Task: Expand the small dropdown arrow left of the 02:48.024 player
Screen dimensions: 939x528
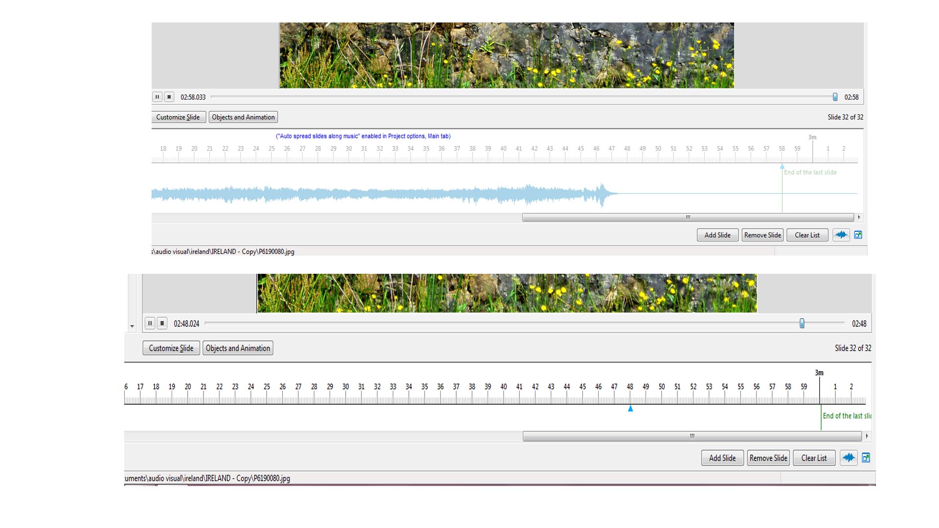Action: (132, 326)
